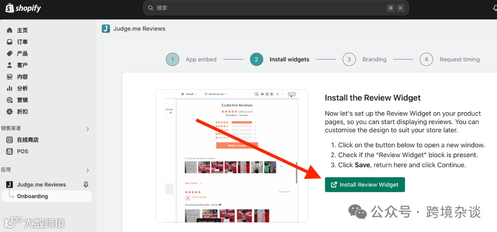Click step 1 circle App embed
The width and height of the screenshot is (497, 232).
[x=173, y=59]
